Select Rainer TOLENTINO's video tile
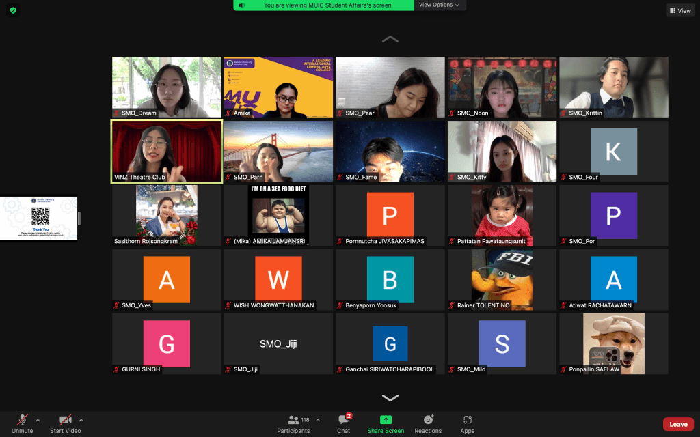The width and height of the screenshot is (700, 437). click(502, 279)
